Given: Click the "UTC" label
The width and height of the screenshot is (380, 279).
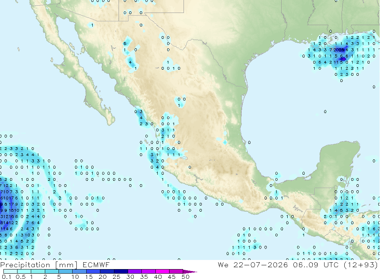Looking at the screenshot, I should (331, 265).
